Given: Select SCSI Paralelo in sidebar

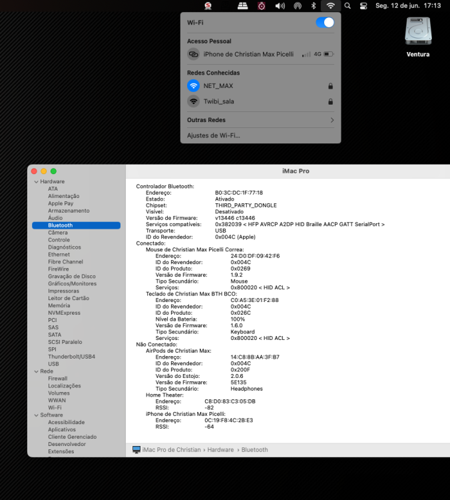Looking at the screenshot, I should [x=65, y=342].
